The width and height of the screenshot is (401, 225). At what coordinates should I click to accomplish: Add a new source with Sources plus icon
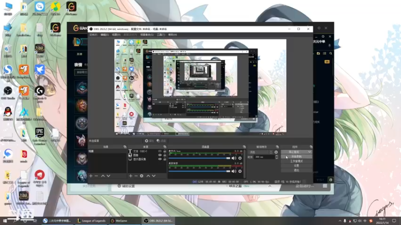point(130,176)
